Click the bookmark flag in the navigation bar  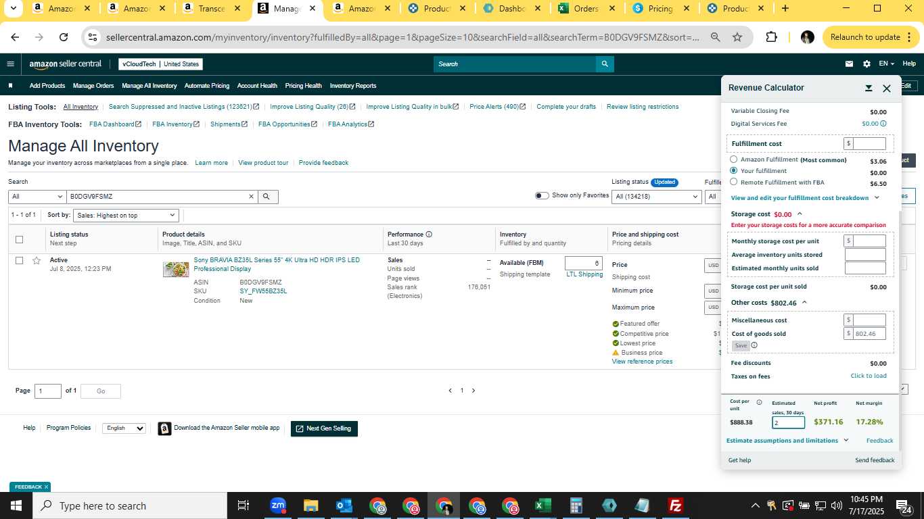tap(10, 86)
